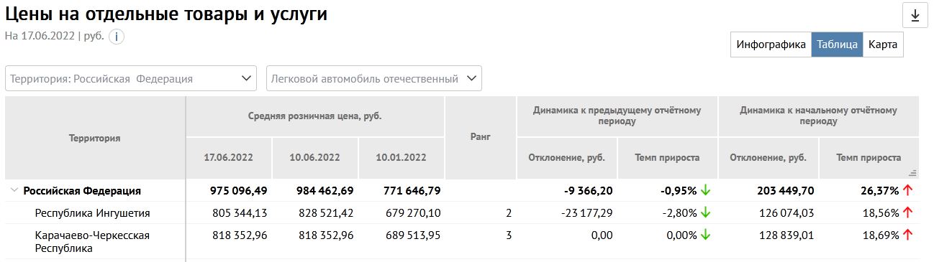Select the Республика Ингушетия row
934x262 pixels.
tap(462, 212)
